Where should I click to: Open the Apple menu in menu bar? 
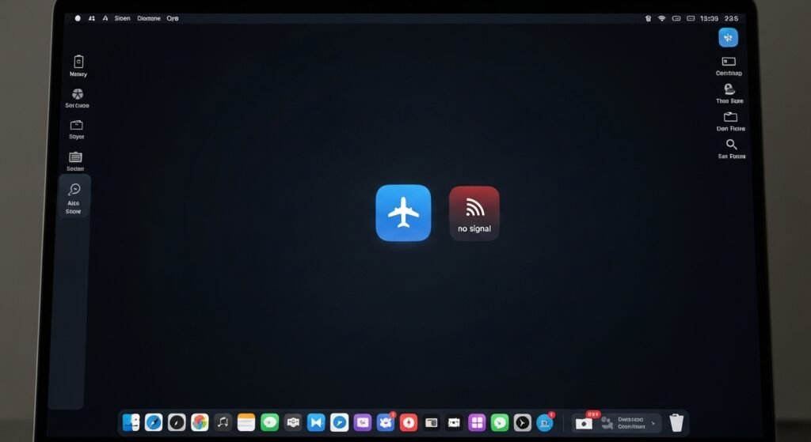coord(78,17)
